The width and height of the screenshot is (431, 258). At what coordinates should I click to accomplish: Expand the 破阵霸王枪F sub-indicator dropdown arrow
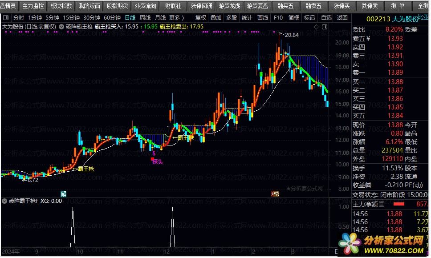pyautogui.click(x=4, y=201)
